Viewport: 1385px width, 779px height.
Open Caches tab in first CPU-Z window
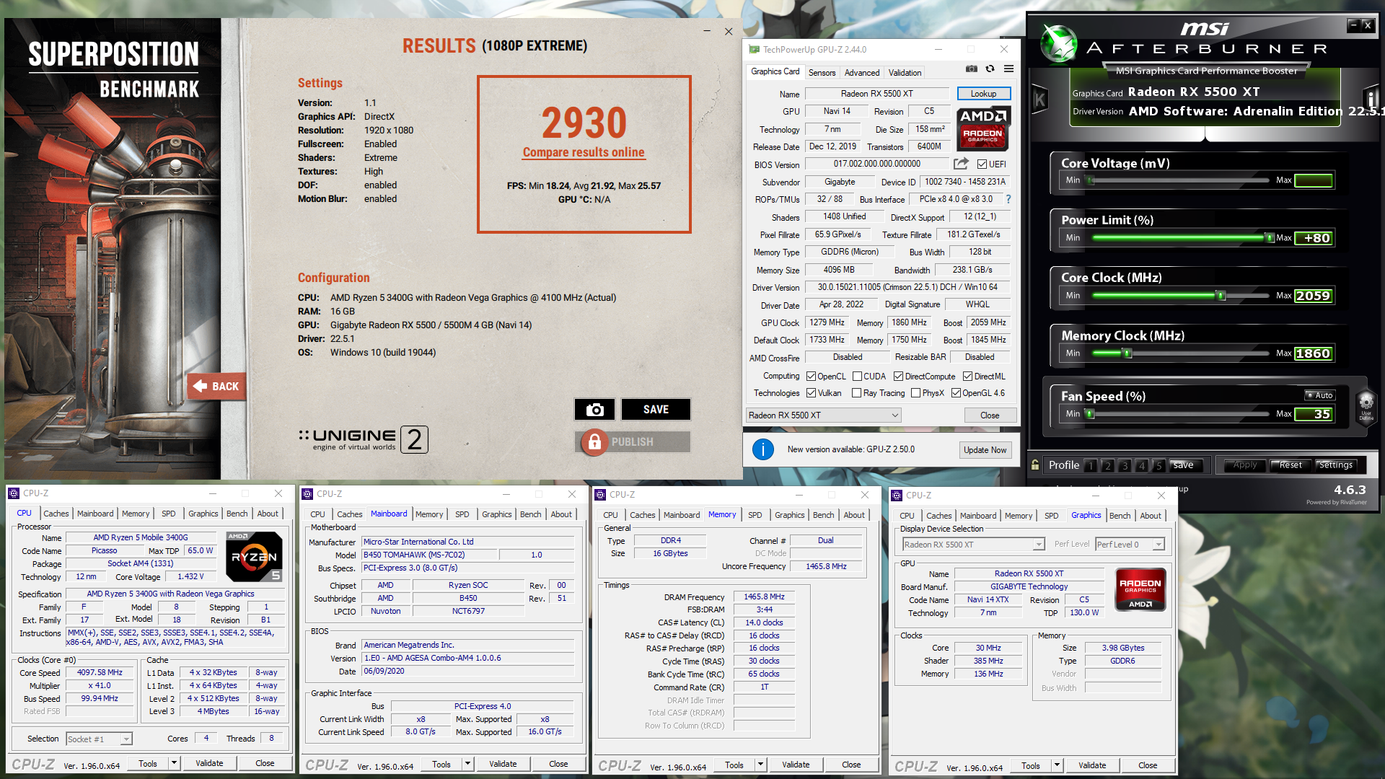pyautogui.click(x=56, y=514)
